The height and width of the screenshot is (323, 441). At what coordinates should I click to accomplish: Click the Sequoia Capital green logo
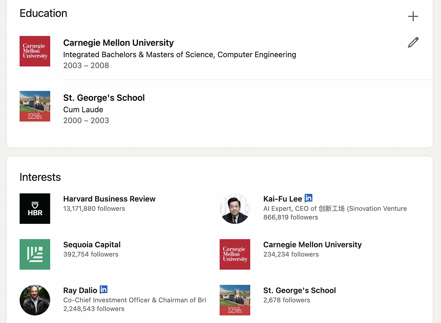(35, 254)
